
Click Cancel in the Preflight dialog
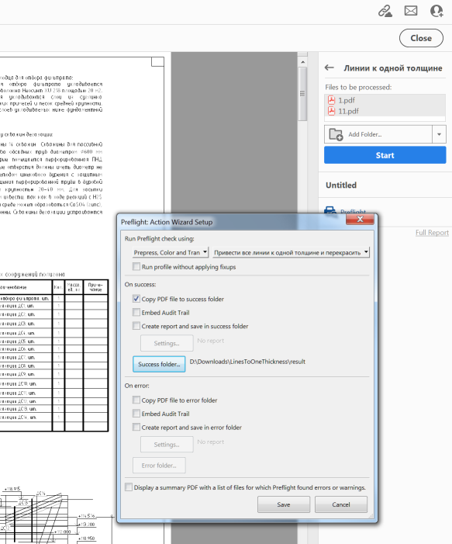coord(341,504)
